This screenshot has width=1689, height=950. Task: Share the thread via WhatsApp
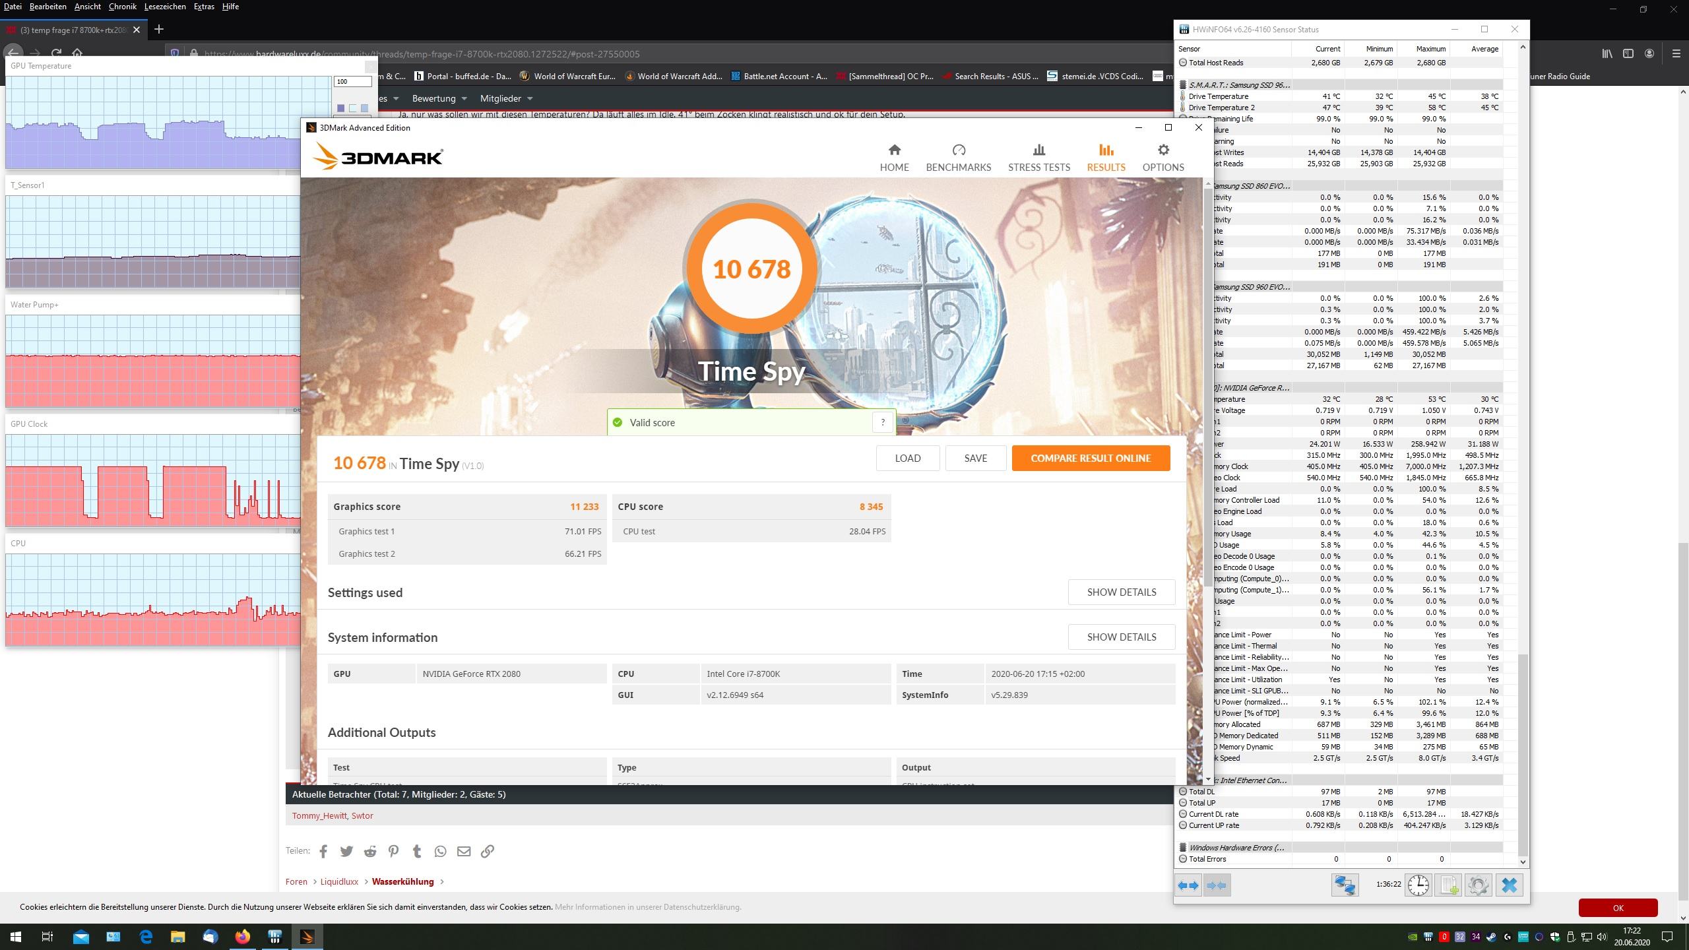click(440, 851)
